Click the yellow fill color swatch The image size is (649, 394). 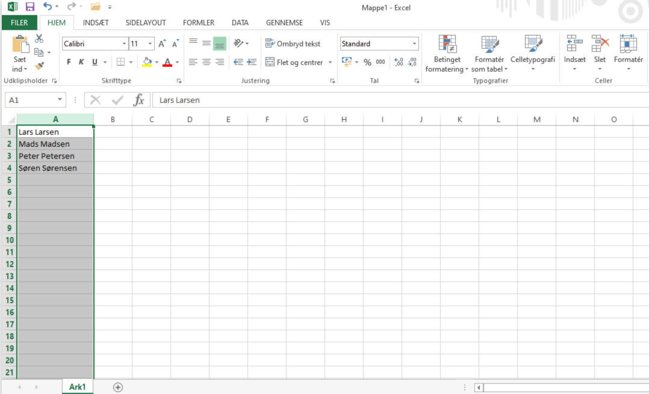click(x=146, y=62)
